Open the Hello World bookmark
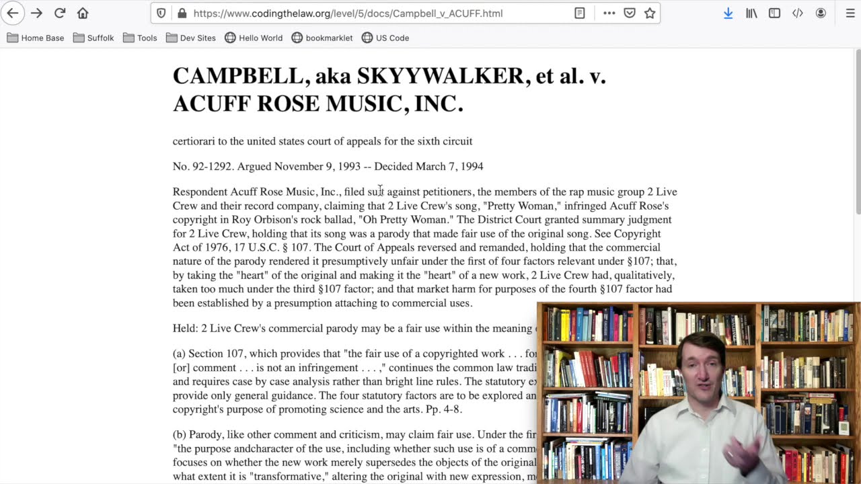Image resolution: width=861 pixels, height=484 pixels. click(254, 38)
